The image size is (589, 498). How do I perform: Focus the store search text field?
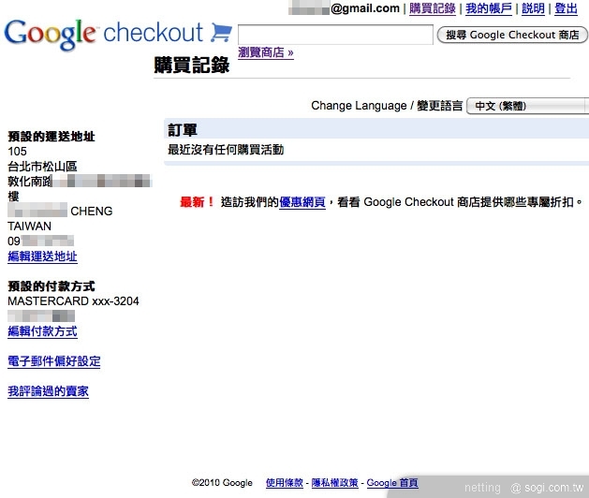[x=334, y=35]
